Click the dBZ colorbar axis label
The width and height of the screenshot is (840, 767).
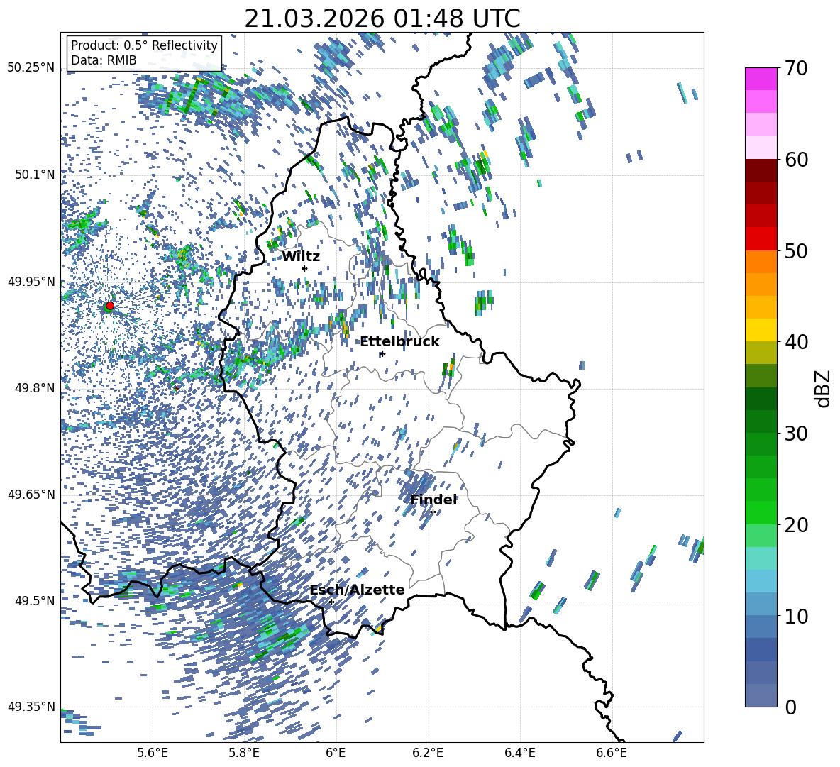[x=823, y=388]
